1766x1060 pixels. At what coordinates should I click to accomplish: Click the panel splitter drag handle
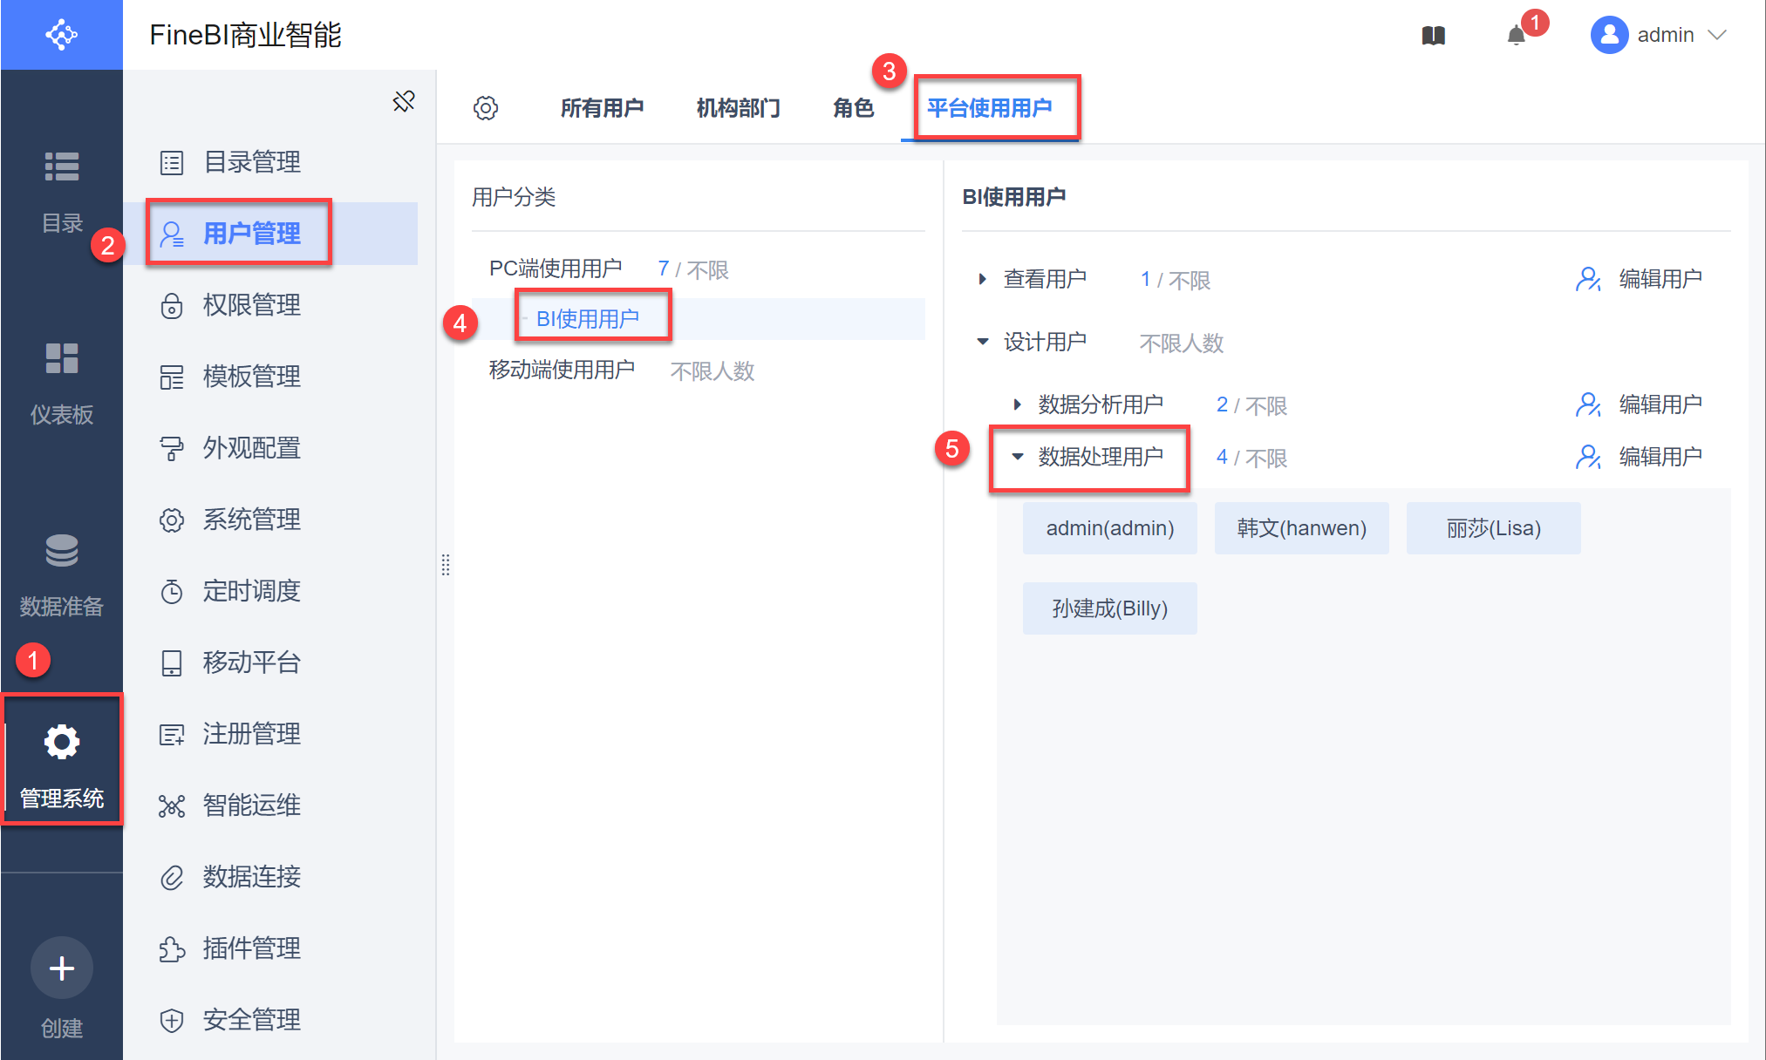pos(446,565)
